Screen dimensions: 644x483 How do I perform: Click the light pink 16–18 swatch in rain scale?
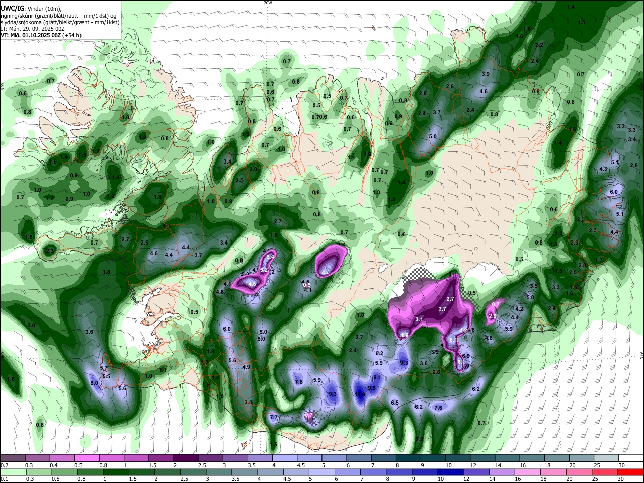[527, 472]
